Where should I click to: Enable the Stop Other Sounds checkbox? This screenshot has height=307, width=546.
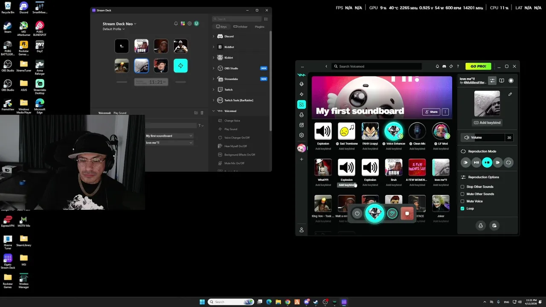tap(462, 187)
